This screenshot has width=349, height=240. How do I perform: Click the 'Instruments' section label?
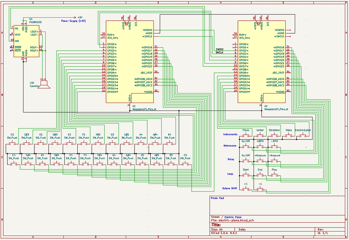coord(230,134)
